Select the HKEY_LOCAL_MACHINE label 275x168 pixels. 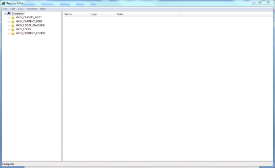pos(30,25)
